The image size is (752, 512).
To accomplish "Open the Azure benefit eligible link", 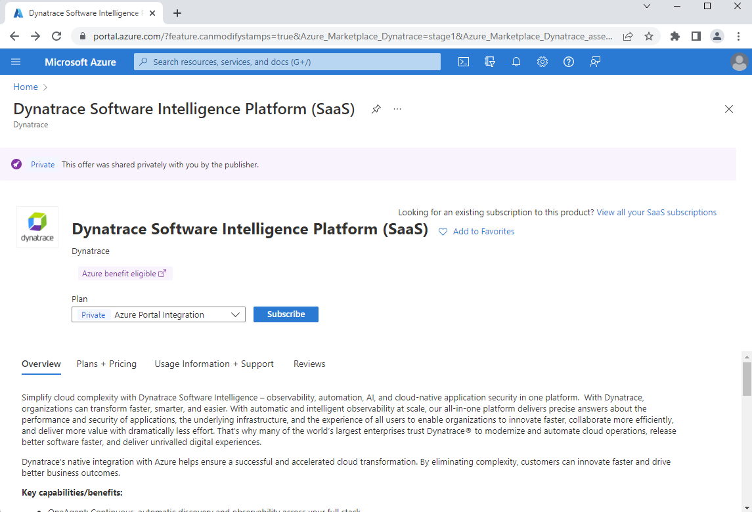I will (x=124, y=274).
